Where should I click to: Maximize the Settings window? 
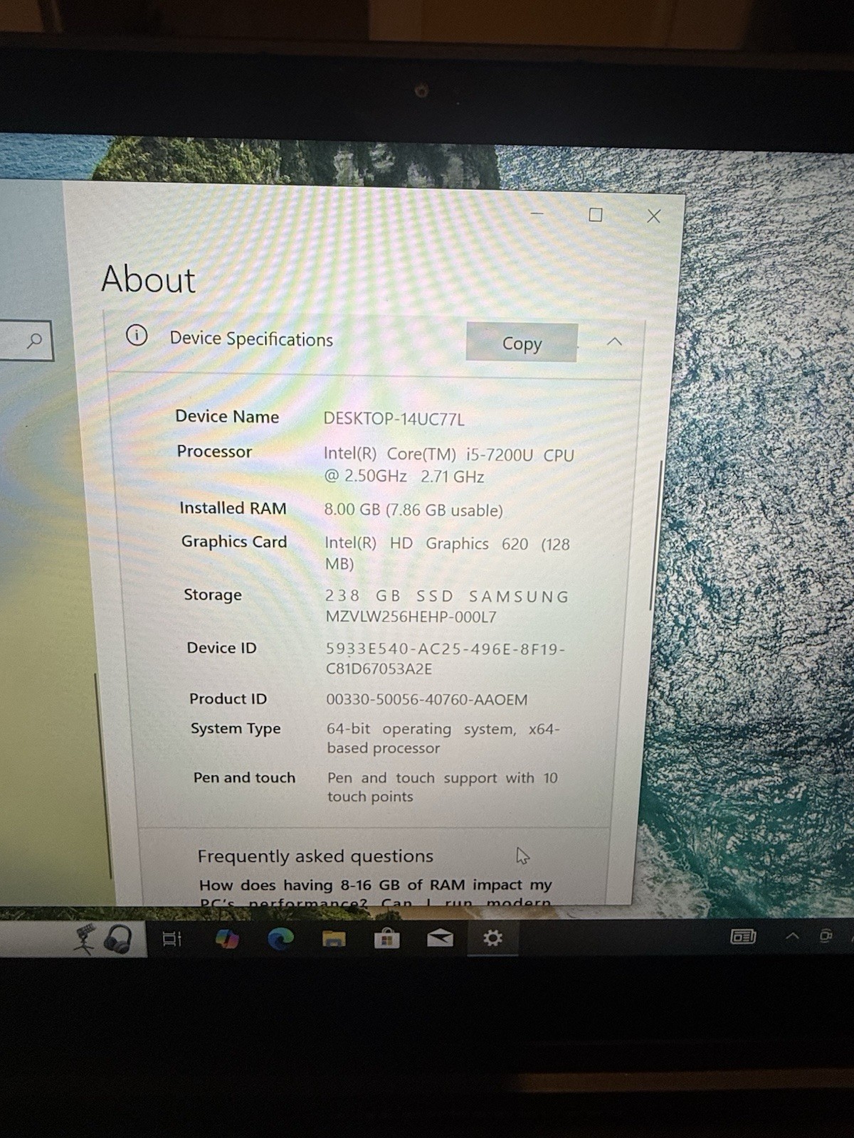pos(596,215)
